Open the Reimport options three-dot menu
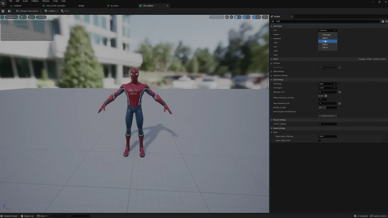Image resolution: width=388 pixels, height=218 pixels. [x=41, y=11]
